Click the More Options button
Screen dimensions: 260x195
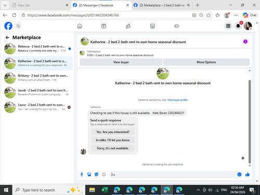(x=206, y=62)
